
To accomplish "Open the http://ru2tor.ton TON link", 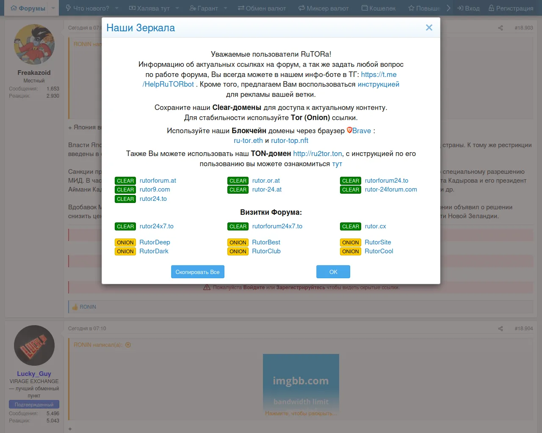I will [x=318, y=153].
